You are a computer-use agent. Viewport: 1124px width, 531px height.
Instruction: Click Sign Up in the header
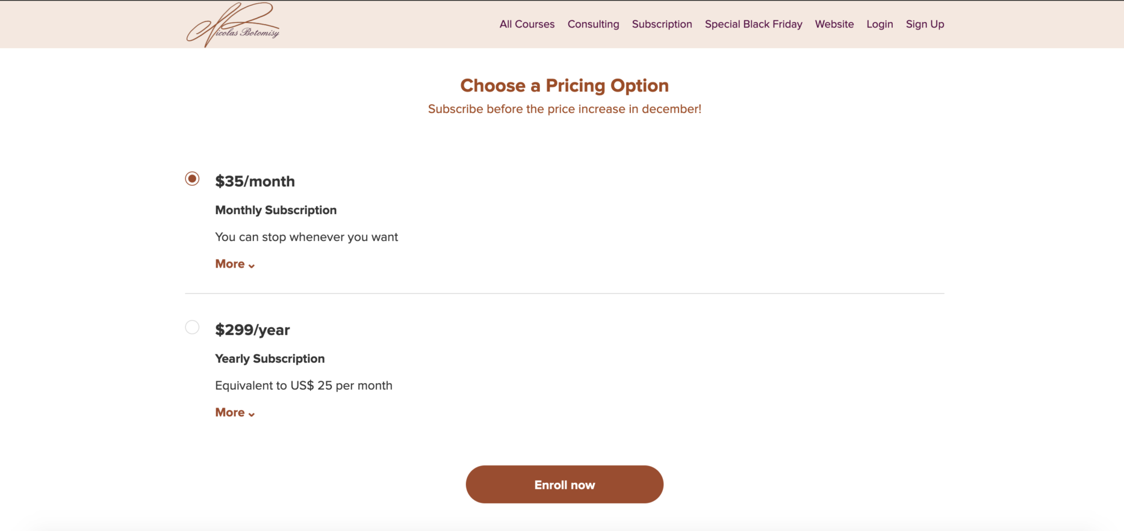point(925,24)
